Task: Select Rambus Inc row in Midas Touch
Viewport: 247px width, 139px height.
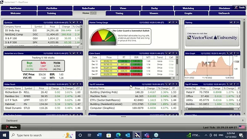Action: 43,96
